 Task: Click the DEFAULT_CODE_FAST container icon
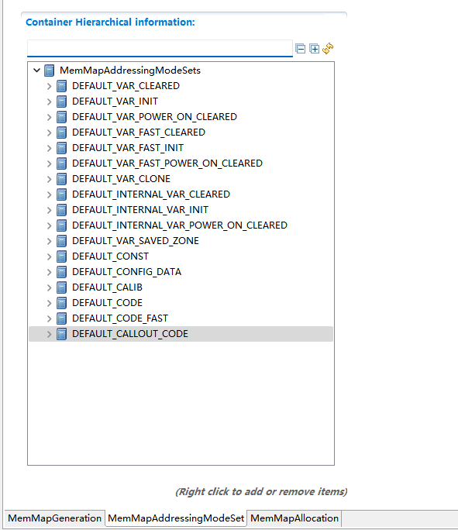[61, 318]
